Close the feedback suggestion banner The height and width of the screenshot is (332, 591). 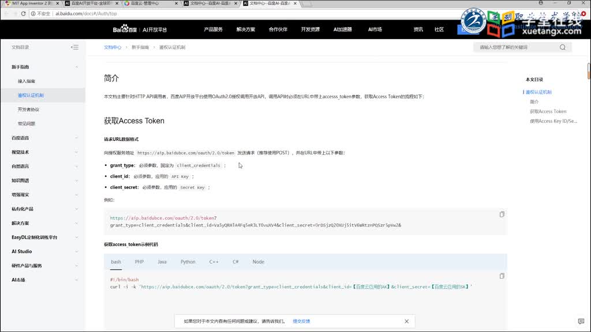[x=406, y=321]
